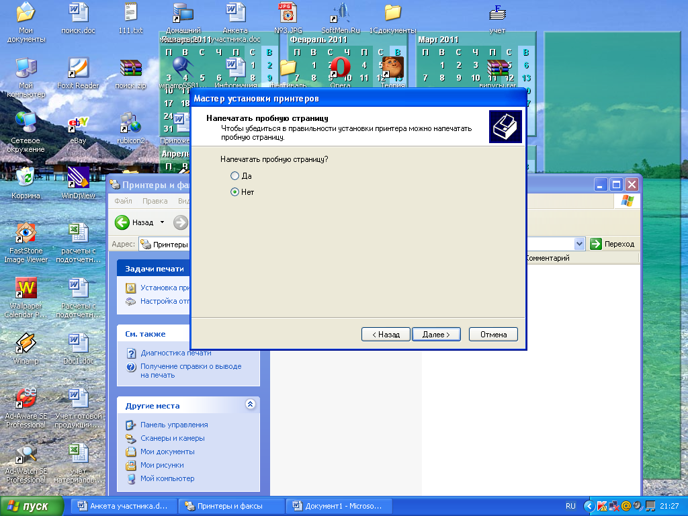
Task: Open 'Сканеры и камеры' link
Action: pyautogui.click(x=173, y=438)
